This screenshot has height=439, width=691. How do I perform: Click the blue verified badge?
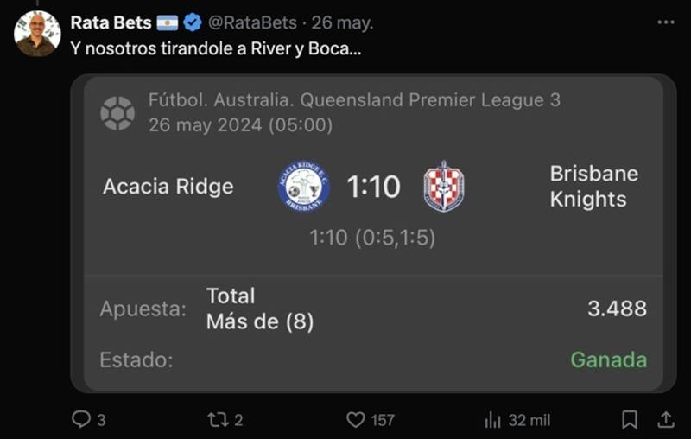click(193, 22)
